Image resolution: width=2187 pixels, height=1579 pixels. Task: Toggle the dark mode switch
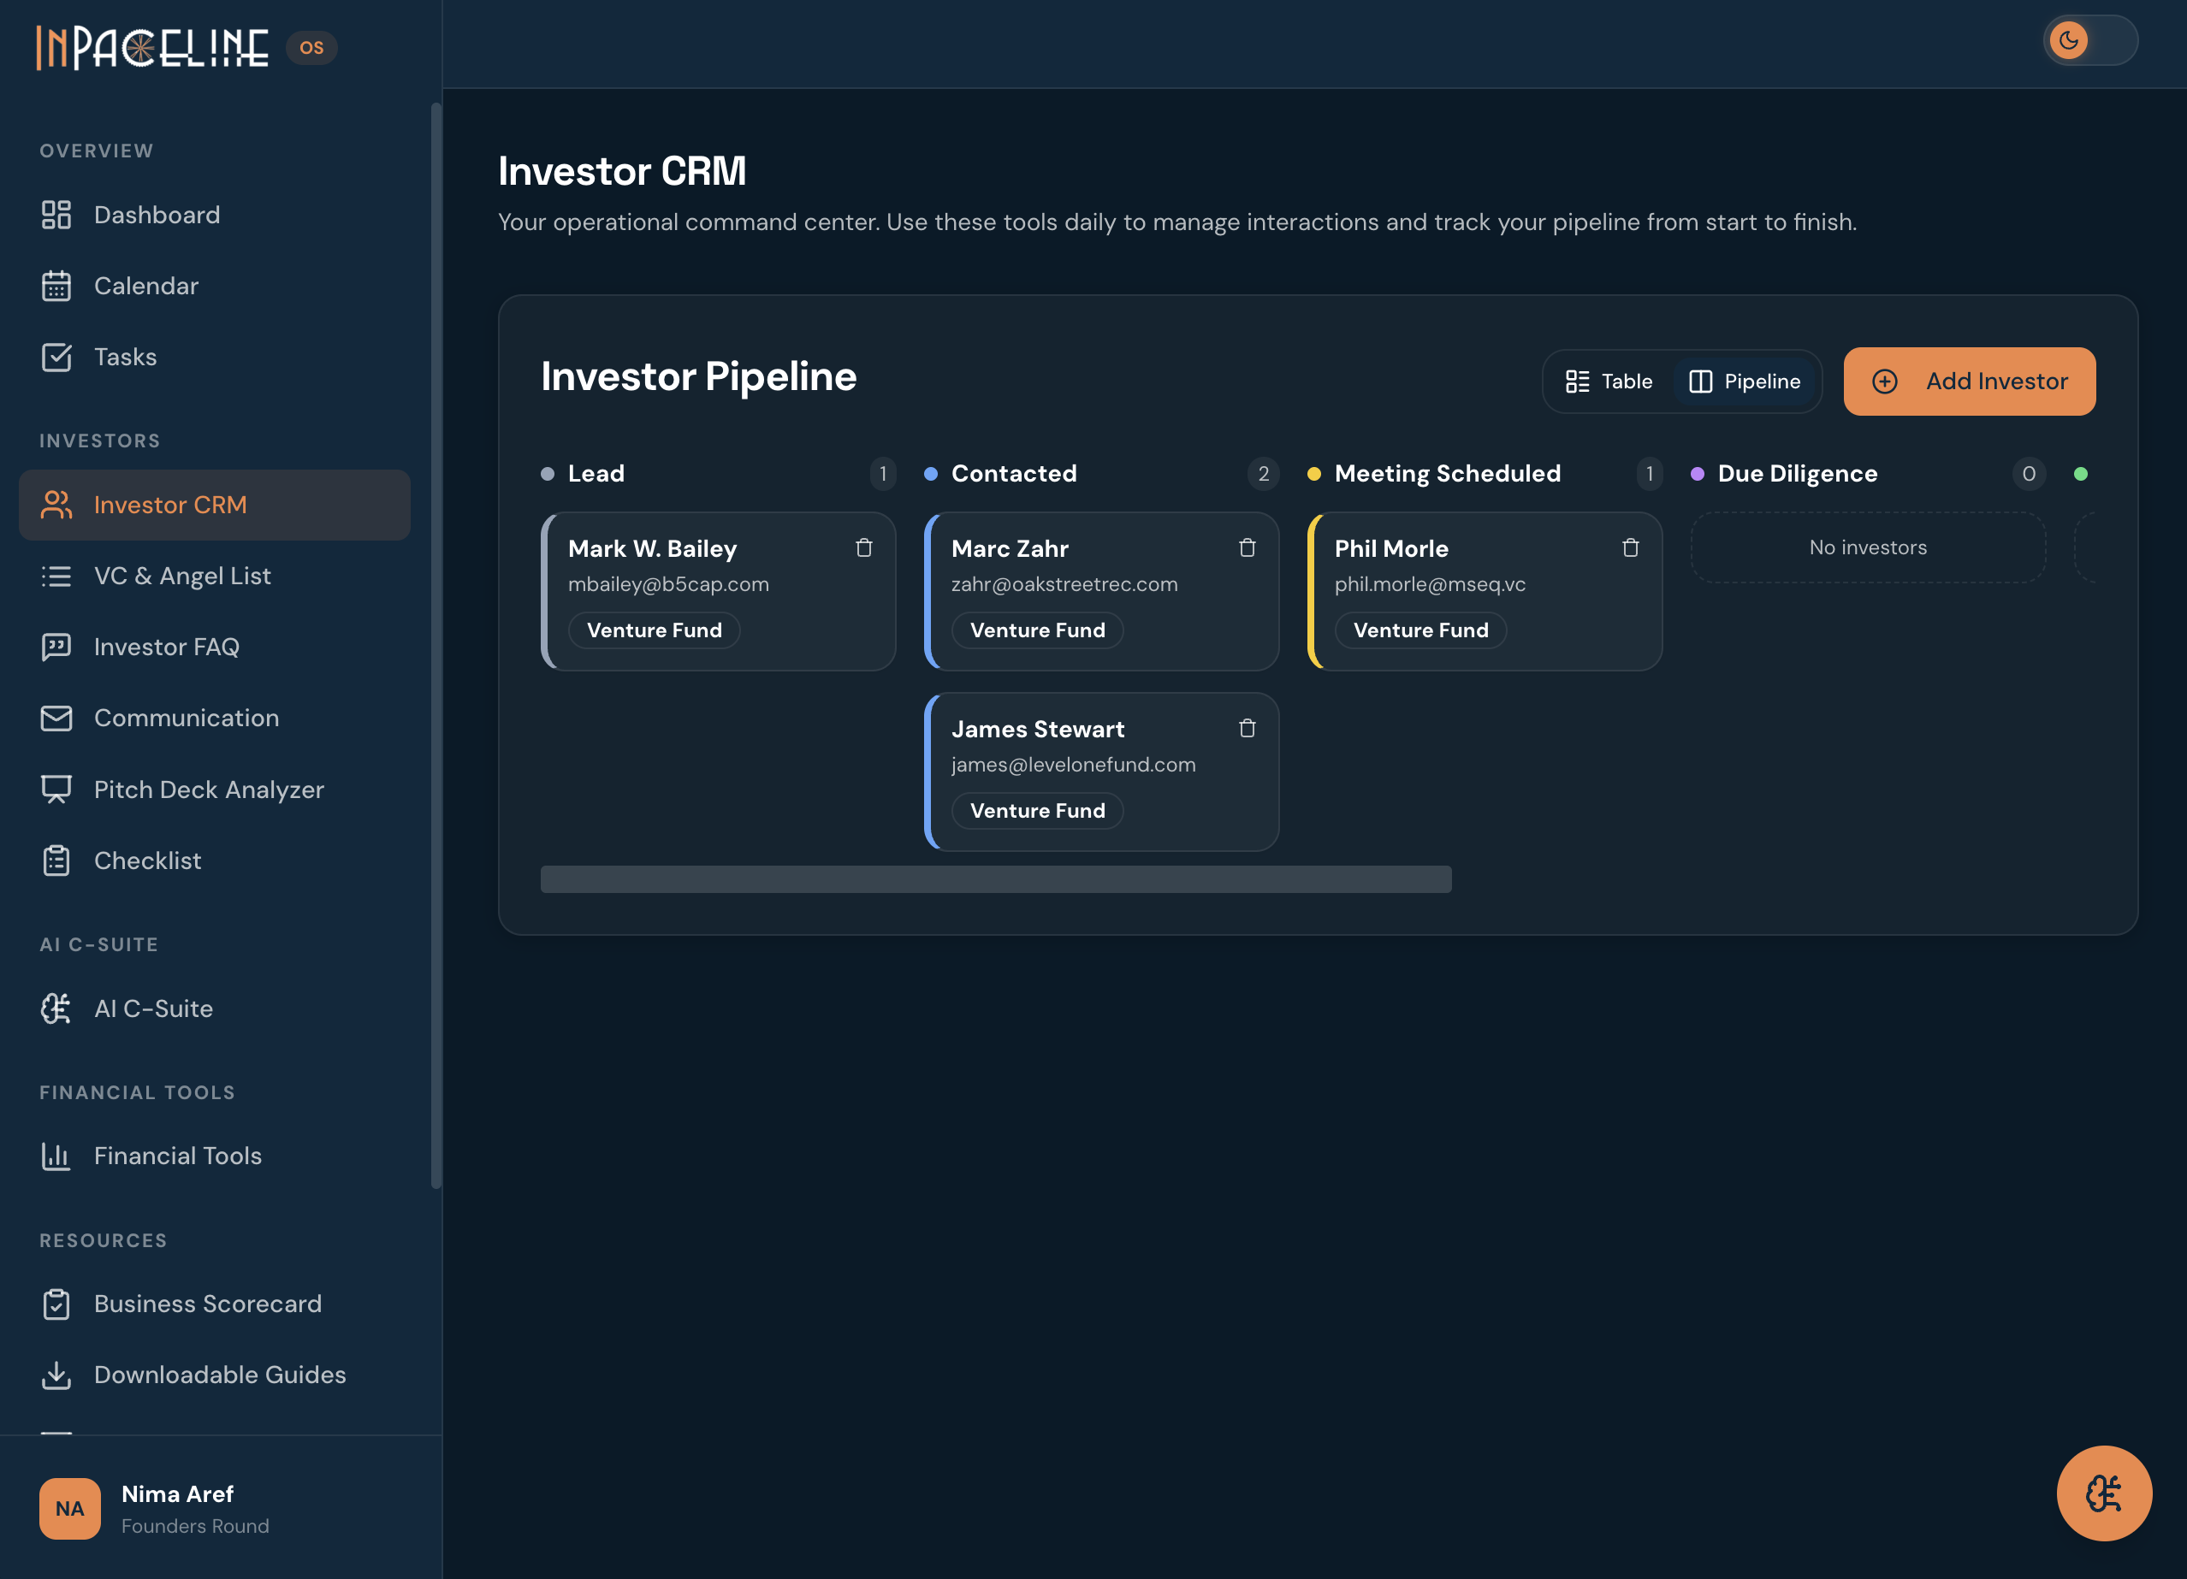coord(2089,40)
